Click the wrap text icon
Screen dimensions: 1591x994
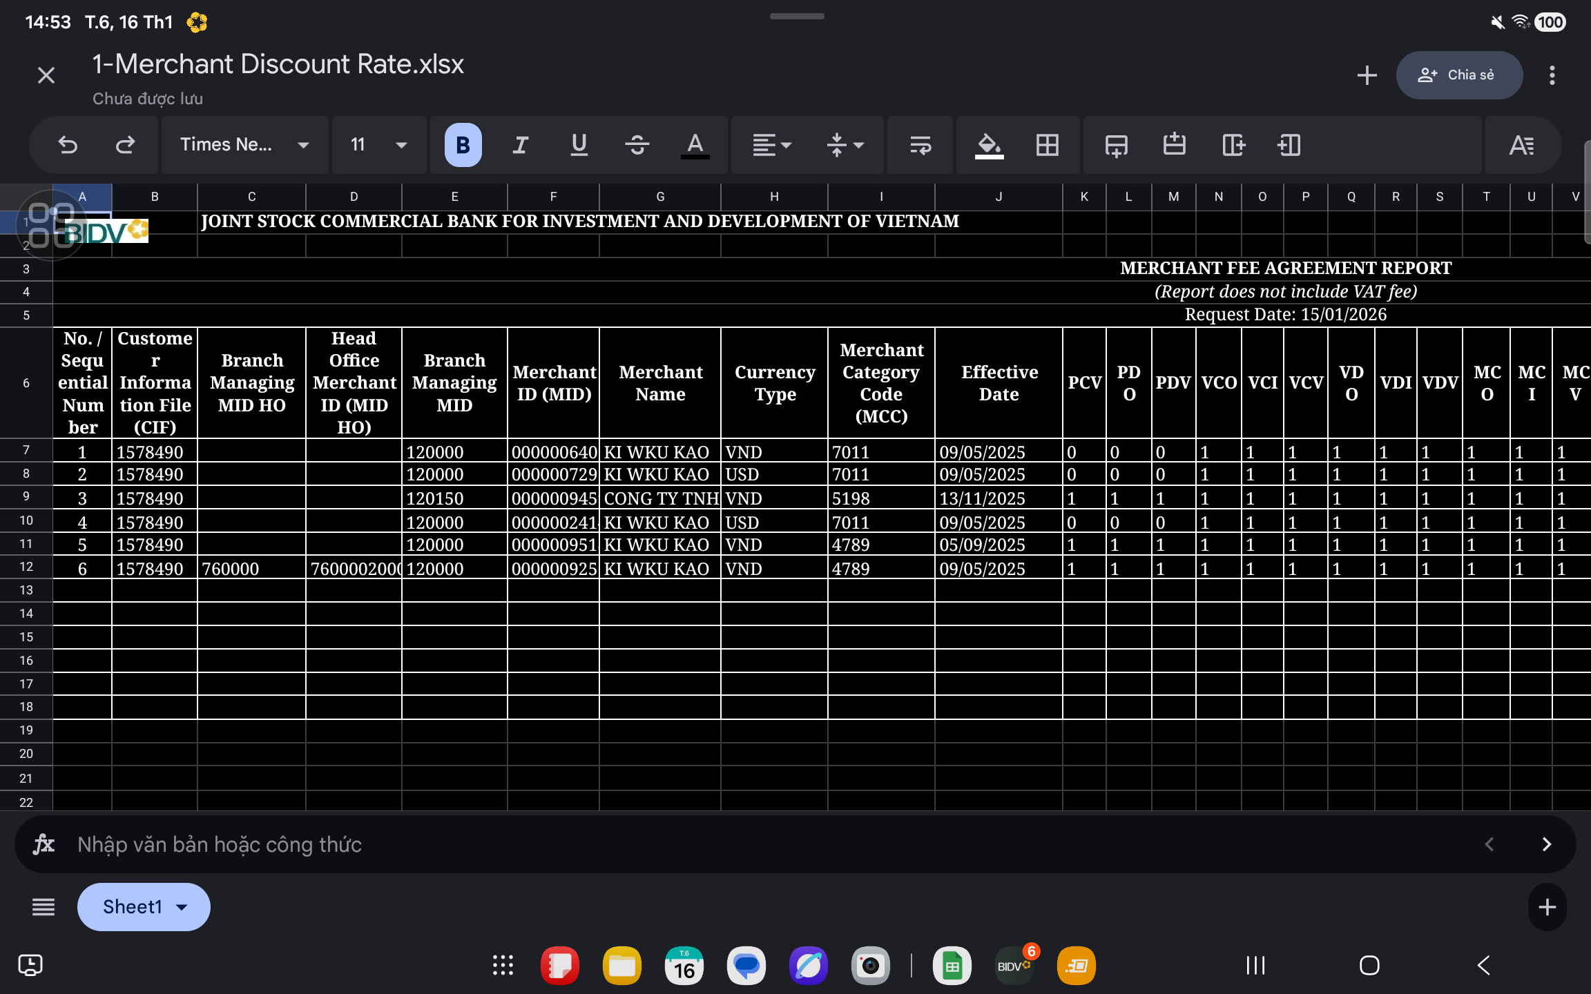pyautogui.click(x=920, y=145)
